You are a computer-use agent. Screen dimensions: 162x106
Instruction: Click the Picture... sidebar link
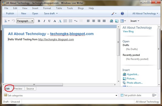click(131, 78)
